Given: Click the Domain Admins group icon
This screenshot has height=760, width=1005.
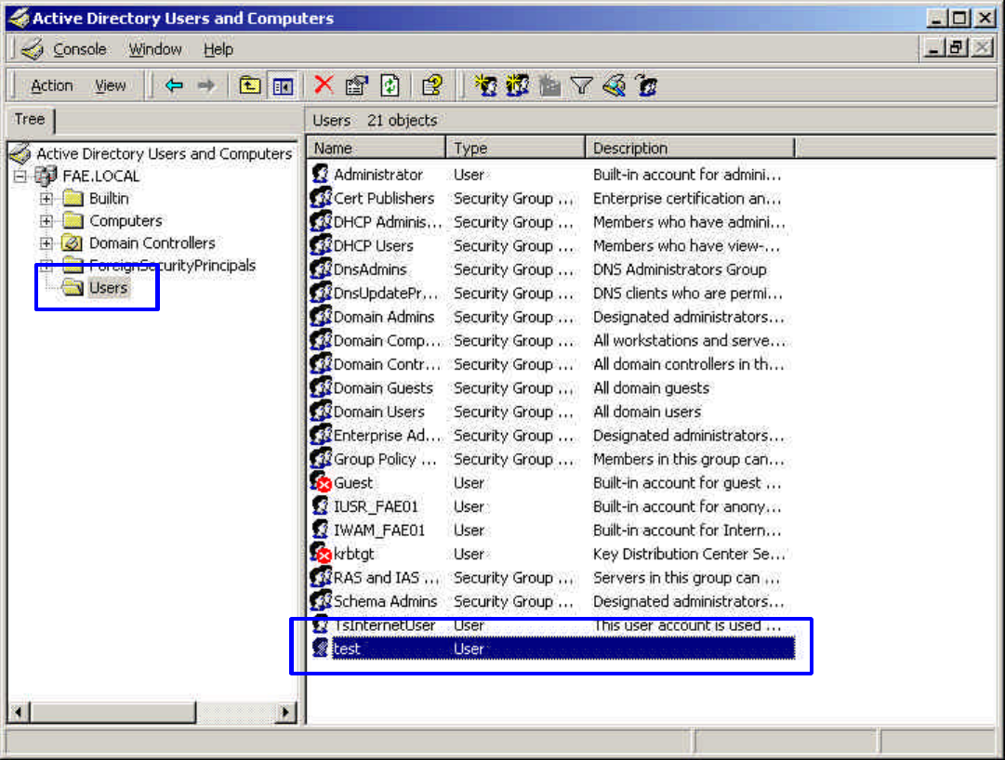Looking at the screenshot, I should tap(321, 316).
